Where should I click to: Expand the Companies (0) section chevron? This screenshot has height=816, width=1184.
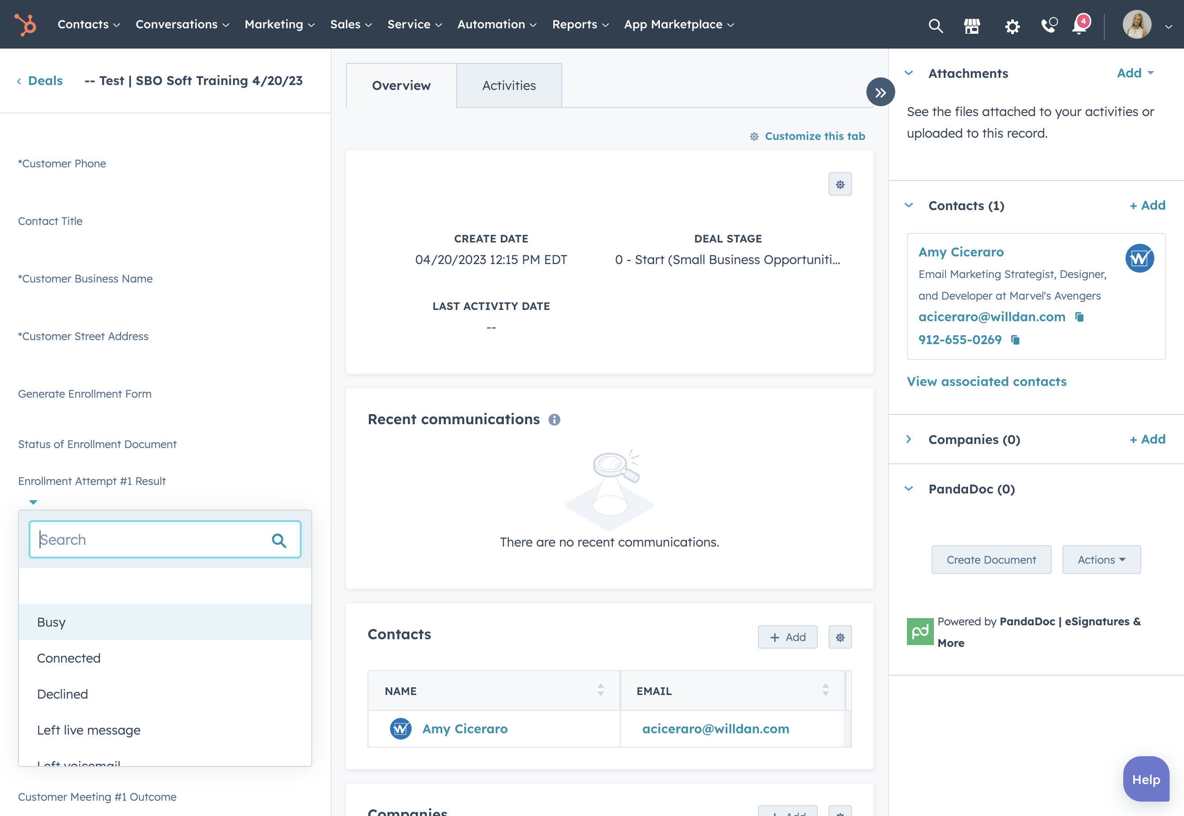[x=908, y=439]
